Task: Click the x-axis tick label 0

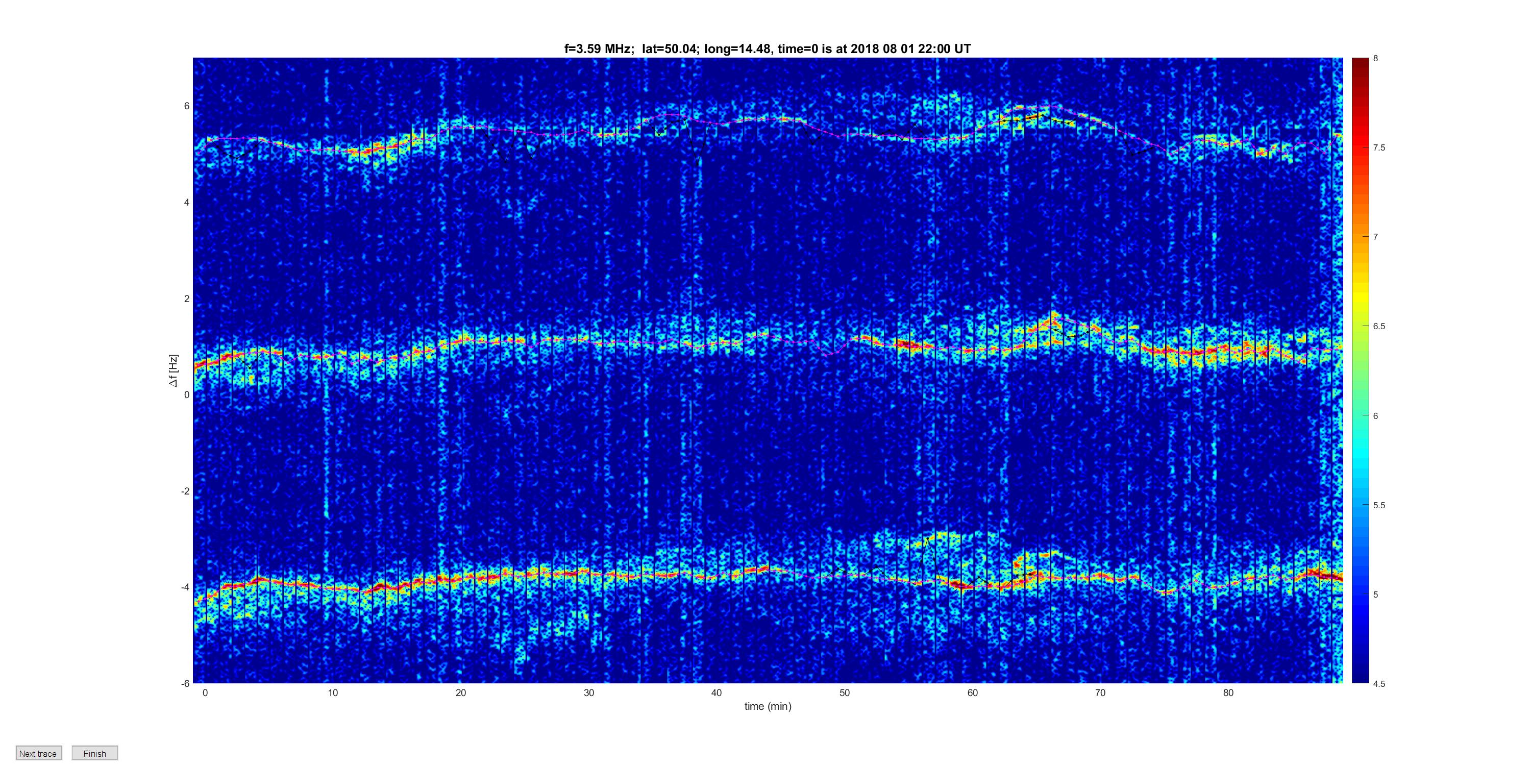Action: 205,692
